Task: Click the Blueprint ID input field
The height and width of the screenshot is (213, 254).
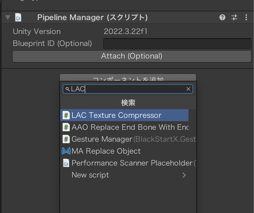Action: pyautogui.click(x=177, y=44)
